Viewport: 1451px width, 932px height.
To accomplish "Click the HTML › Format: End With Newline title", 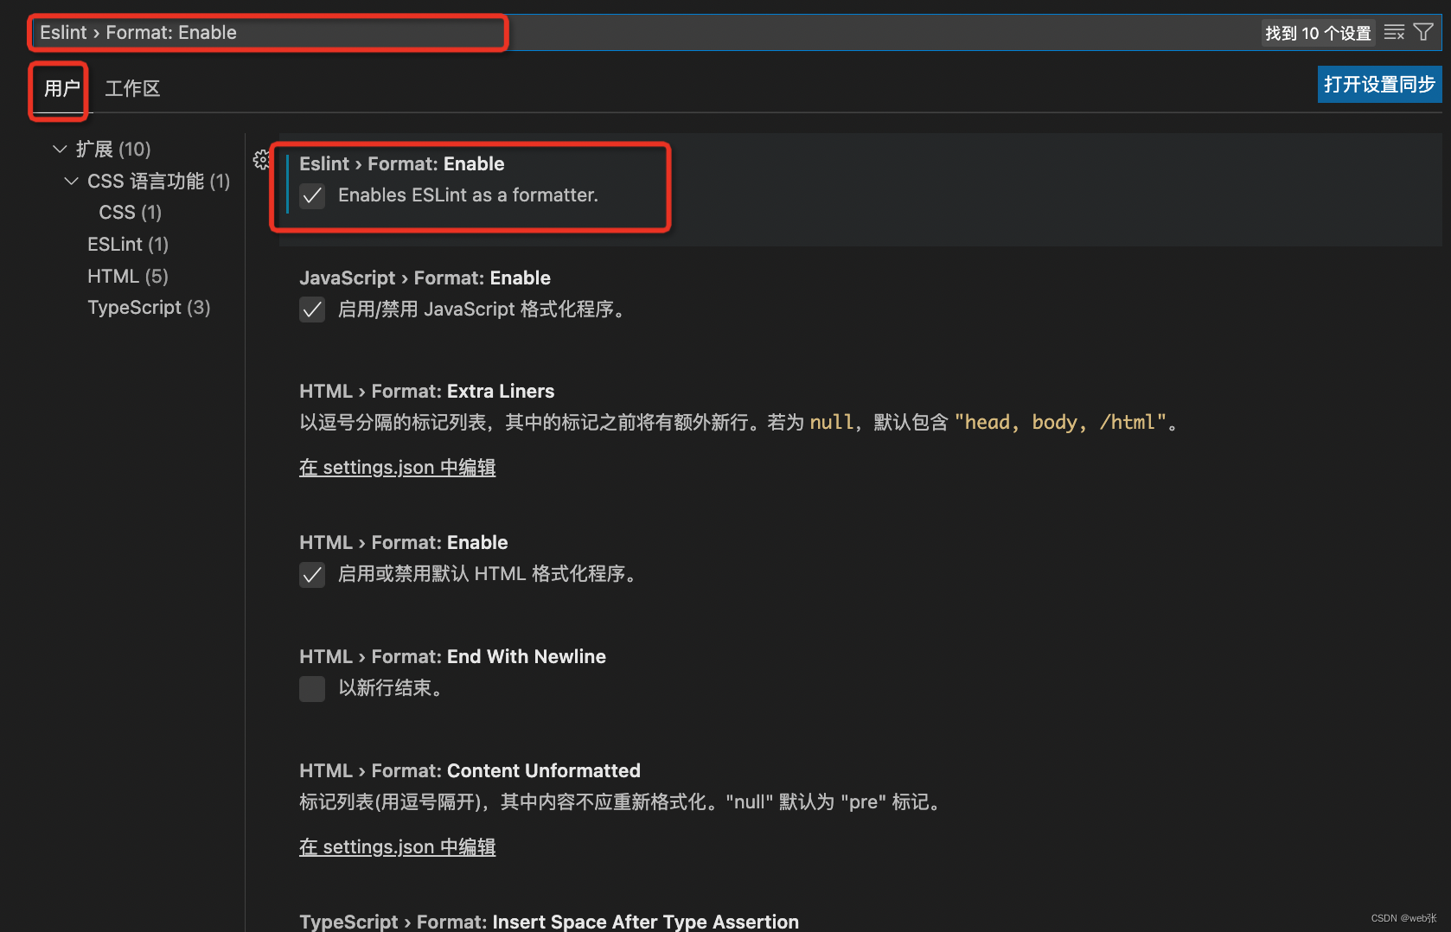I will point(452,657).
